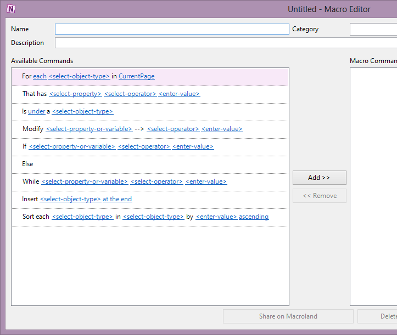Screen dimensions: 397x335
Task: Click select-property-or-variable in While command
Action: point(85,181)
